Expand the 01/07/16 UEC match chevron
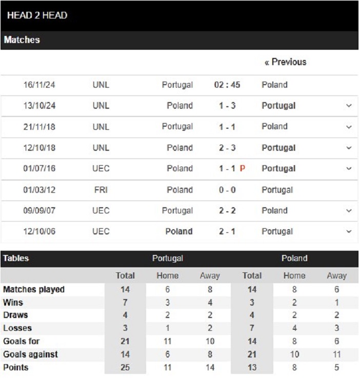 [x=349, y=169]
